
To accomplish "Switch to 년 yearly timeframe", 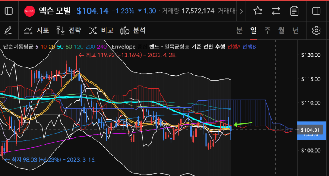I will [295, 30].
